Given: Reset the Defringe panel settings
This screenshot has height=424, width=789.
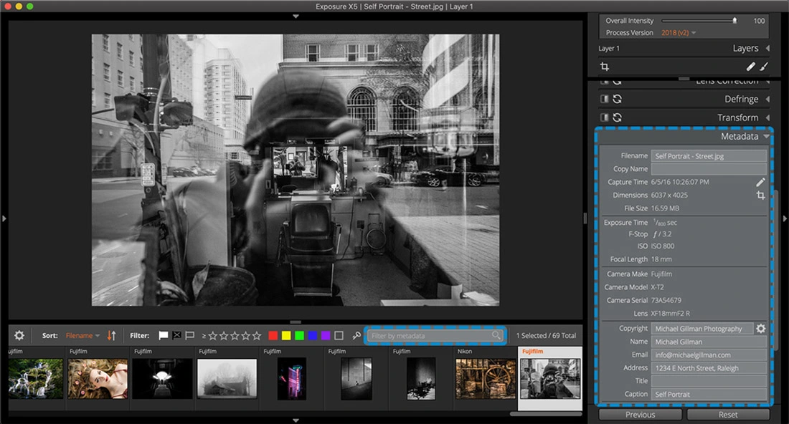Looking at the screenshot, I should click(x=617, y=99).
